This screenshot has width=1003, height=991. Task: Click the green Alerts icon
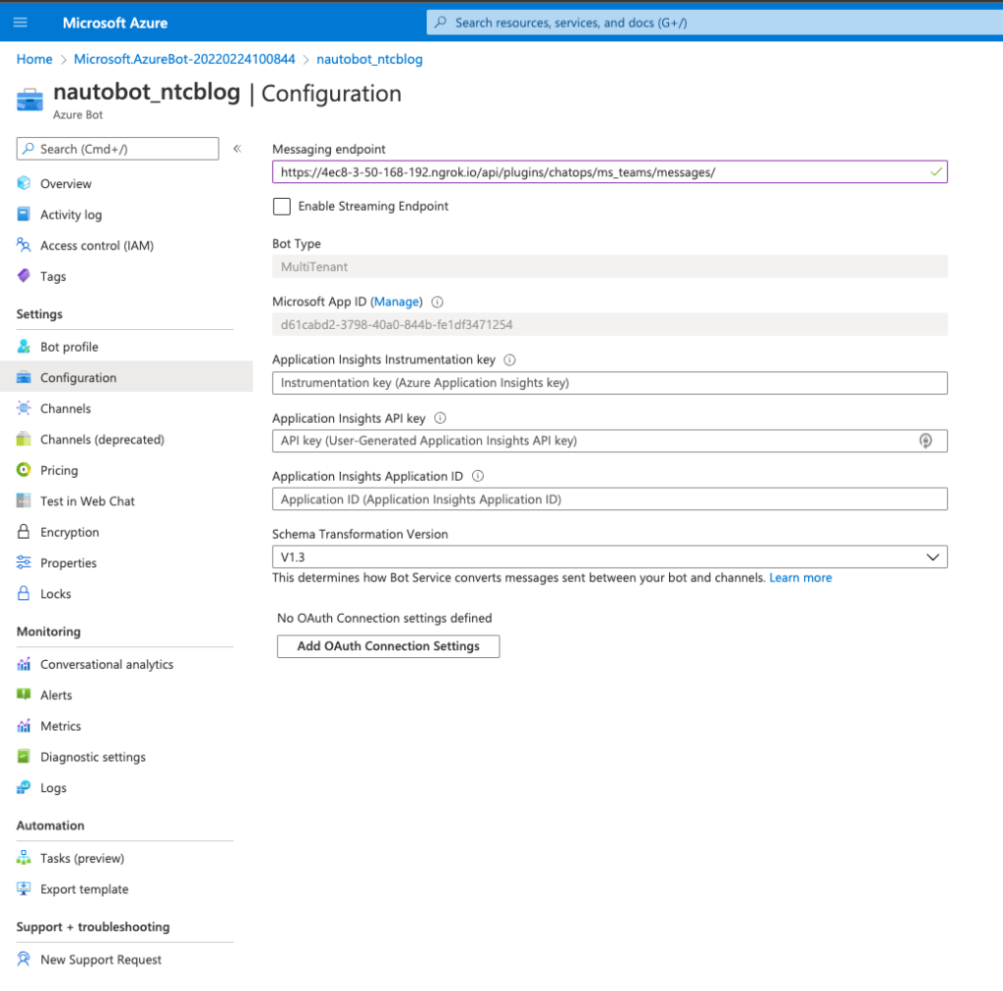coord(24,694)
